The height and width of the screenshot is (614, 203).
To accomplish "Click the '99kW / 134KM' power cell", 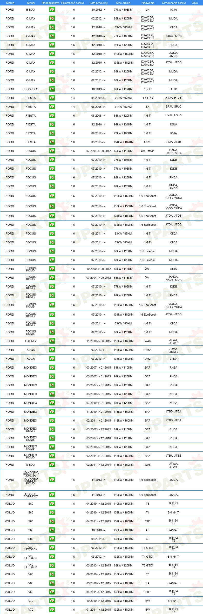I will pyautogui.click(x=123, y=124).
